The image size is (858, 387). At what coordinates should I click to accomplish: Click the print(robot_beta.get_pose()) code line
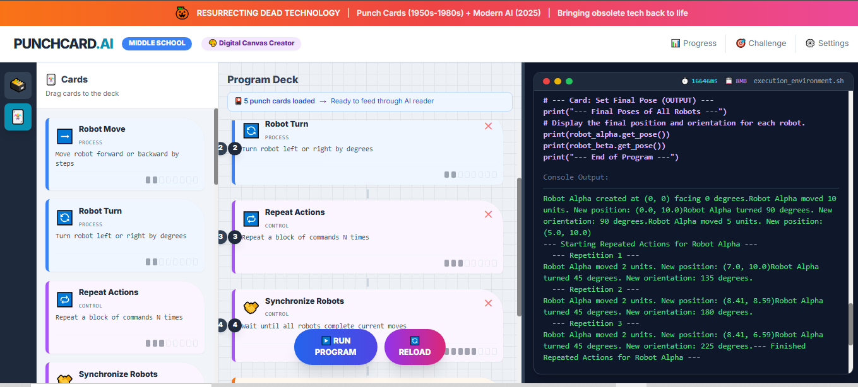pyautogui.click(x=604, y=146)
